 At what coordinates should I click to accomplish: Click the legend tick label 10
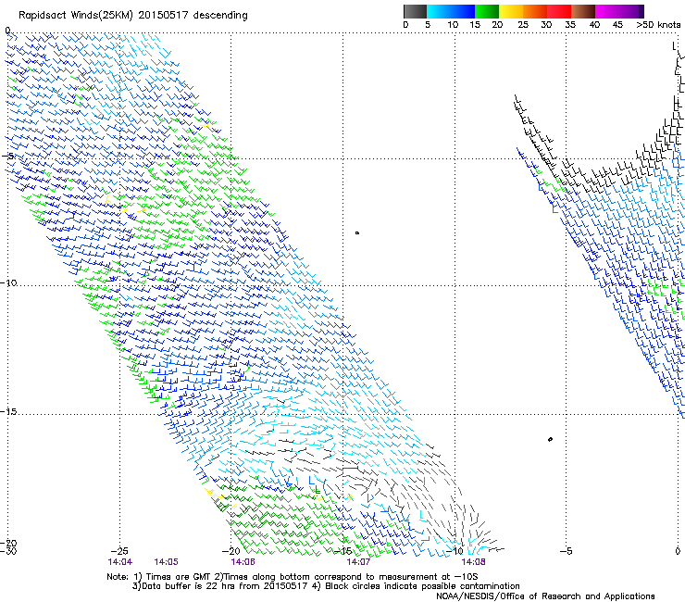pos(453,25)
